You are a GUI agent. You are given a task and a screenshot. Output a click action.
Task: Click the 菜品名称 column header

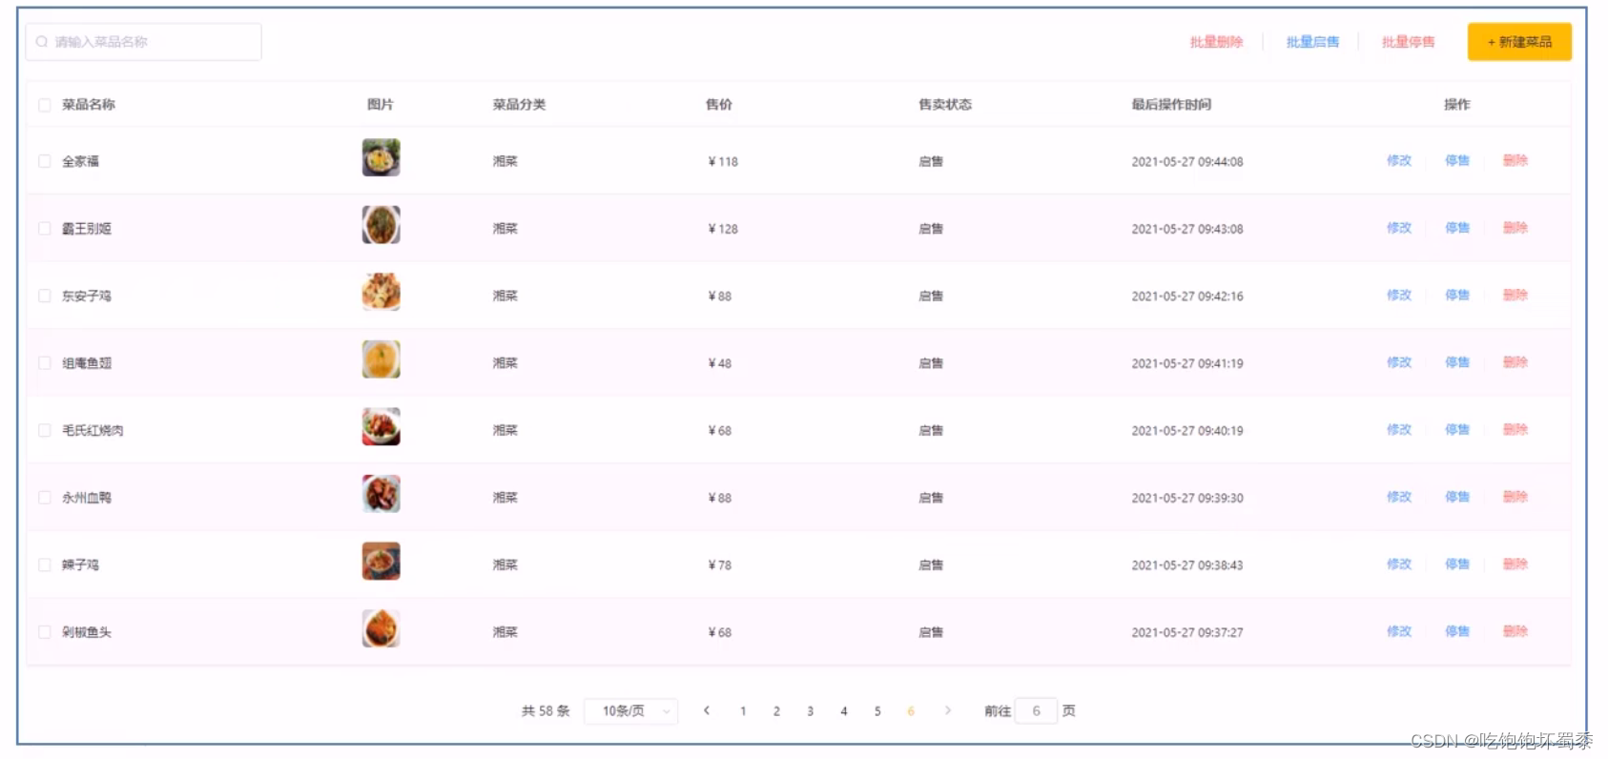pos(89,105)
